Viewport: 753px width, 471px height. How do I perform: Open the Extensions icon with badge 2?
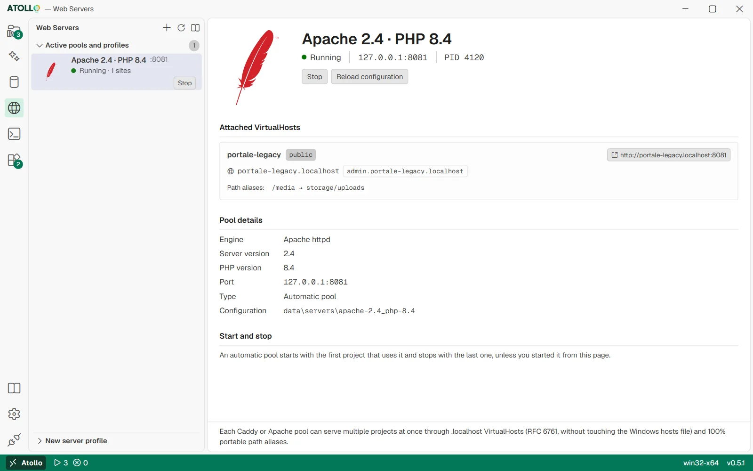[14, 160]
